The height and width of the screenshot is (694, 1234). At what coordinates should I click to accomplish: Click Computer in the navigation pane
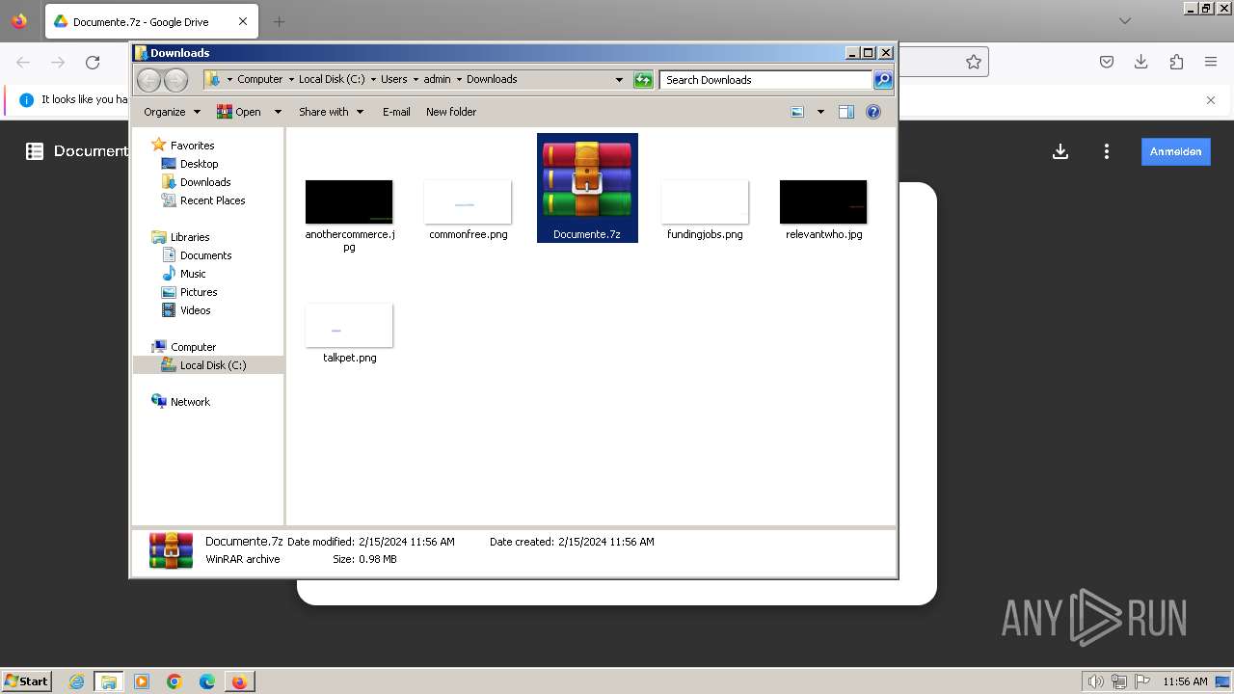pyautogui.click(x=193, y=347)
